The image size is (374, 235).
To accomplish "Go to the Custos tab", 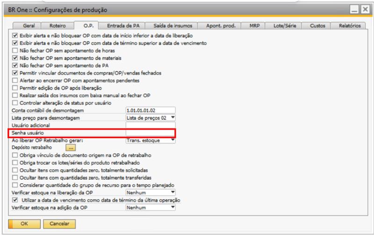I will (317, 27).
